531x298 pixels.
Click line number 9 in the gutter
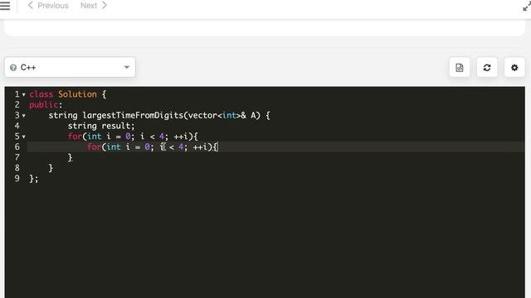[17, 178]
